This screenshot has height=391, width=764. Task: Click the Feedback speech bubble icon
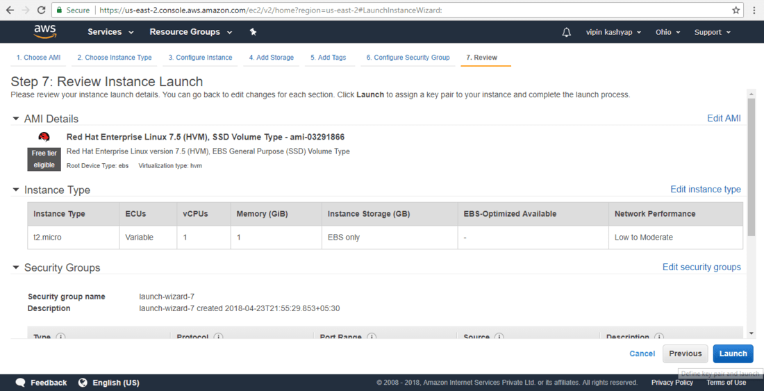(20, 382)
